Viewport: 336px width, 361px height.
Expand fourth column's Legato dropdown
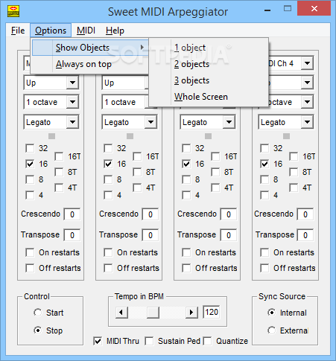pyautogui.click(x=307, y=122)
